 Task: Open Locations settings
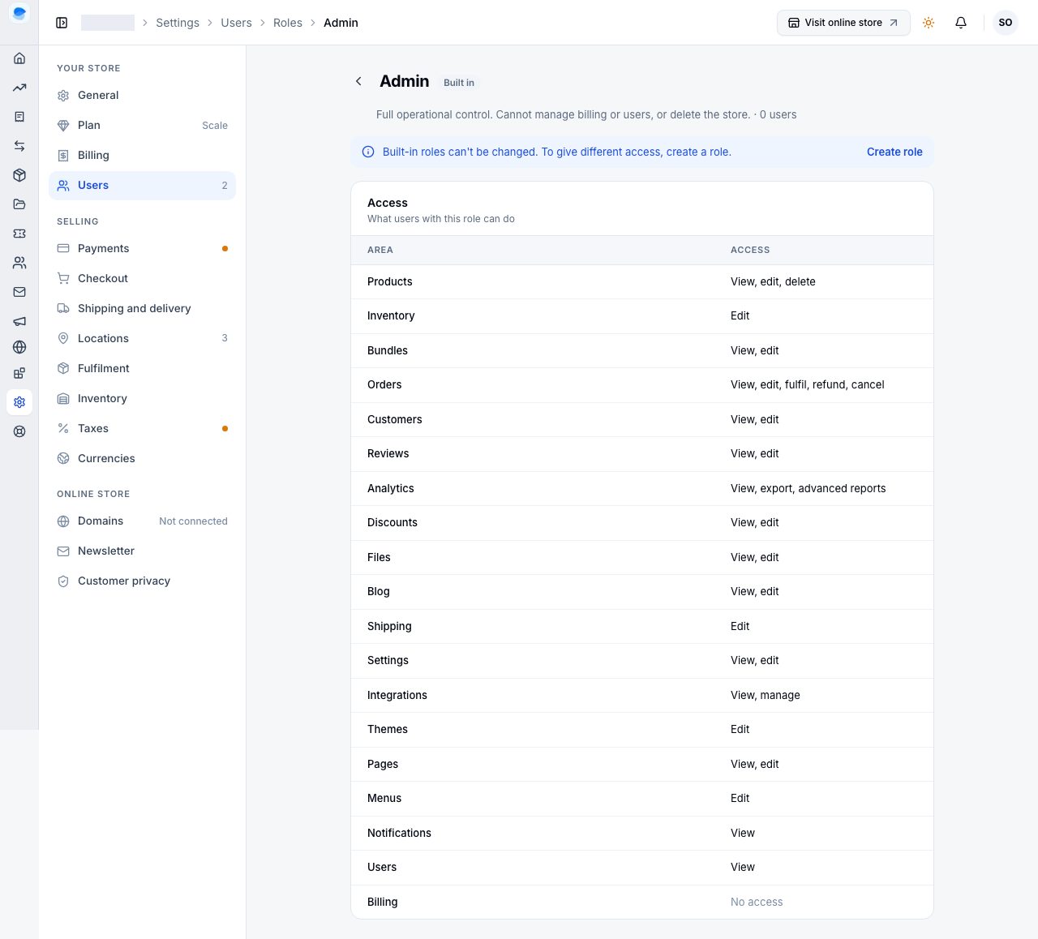[x=142, y=339]
